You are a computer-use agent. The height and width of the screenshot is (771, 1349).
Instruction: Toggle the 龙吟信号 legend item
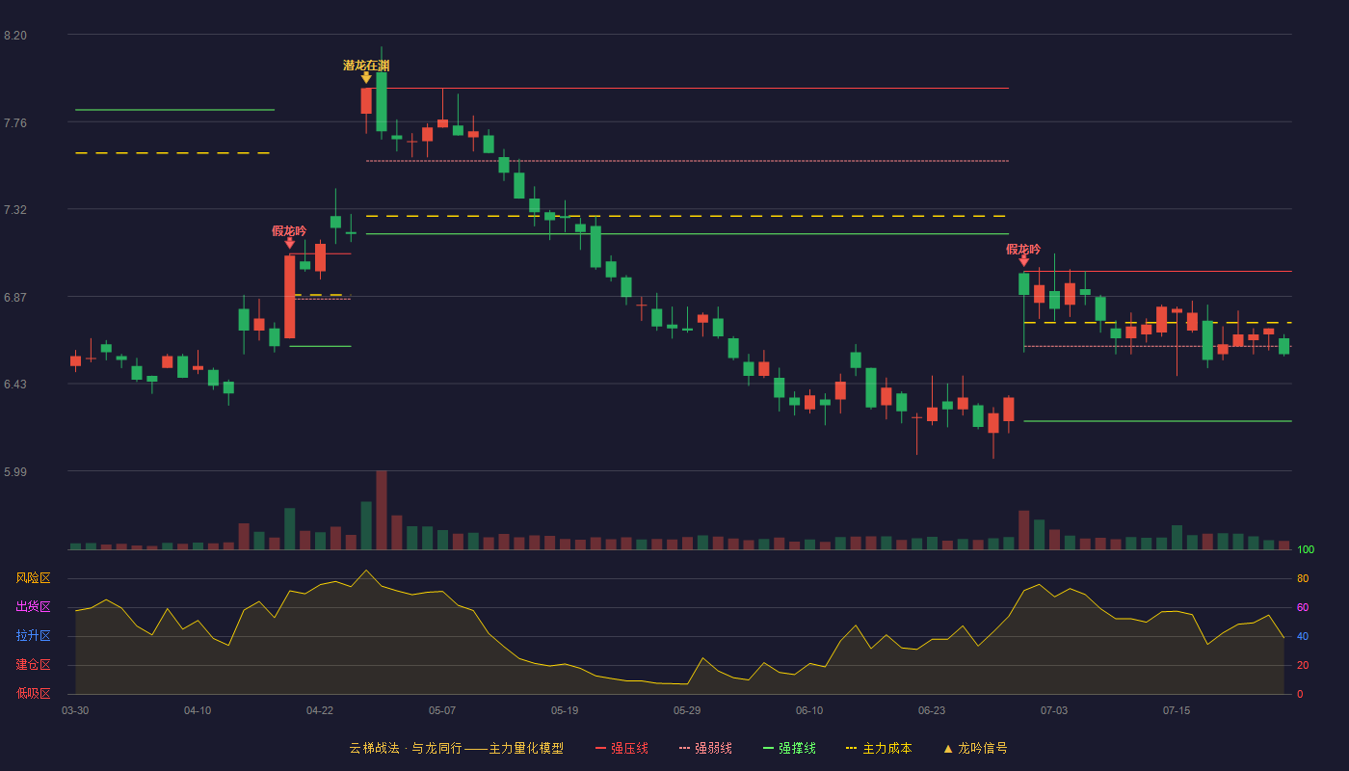click(x=975, y=748)
